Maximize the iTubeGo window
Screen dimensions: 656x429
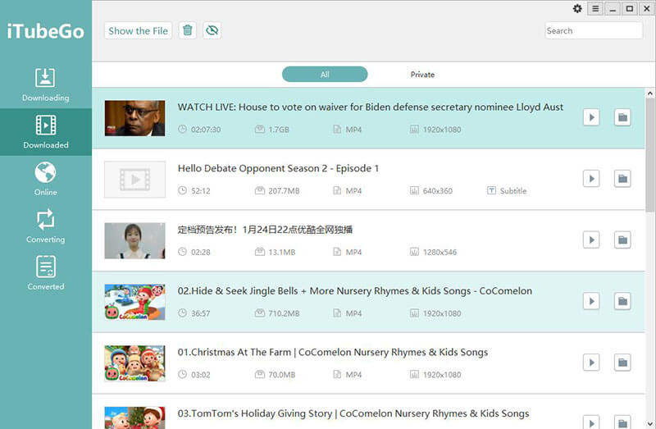coord(629,8)
